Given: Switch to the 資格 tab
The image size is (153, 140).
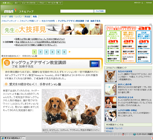Looking at the screenshot, I should [x=11, y=17].
